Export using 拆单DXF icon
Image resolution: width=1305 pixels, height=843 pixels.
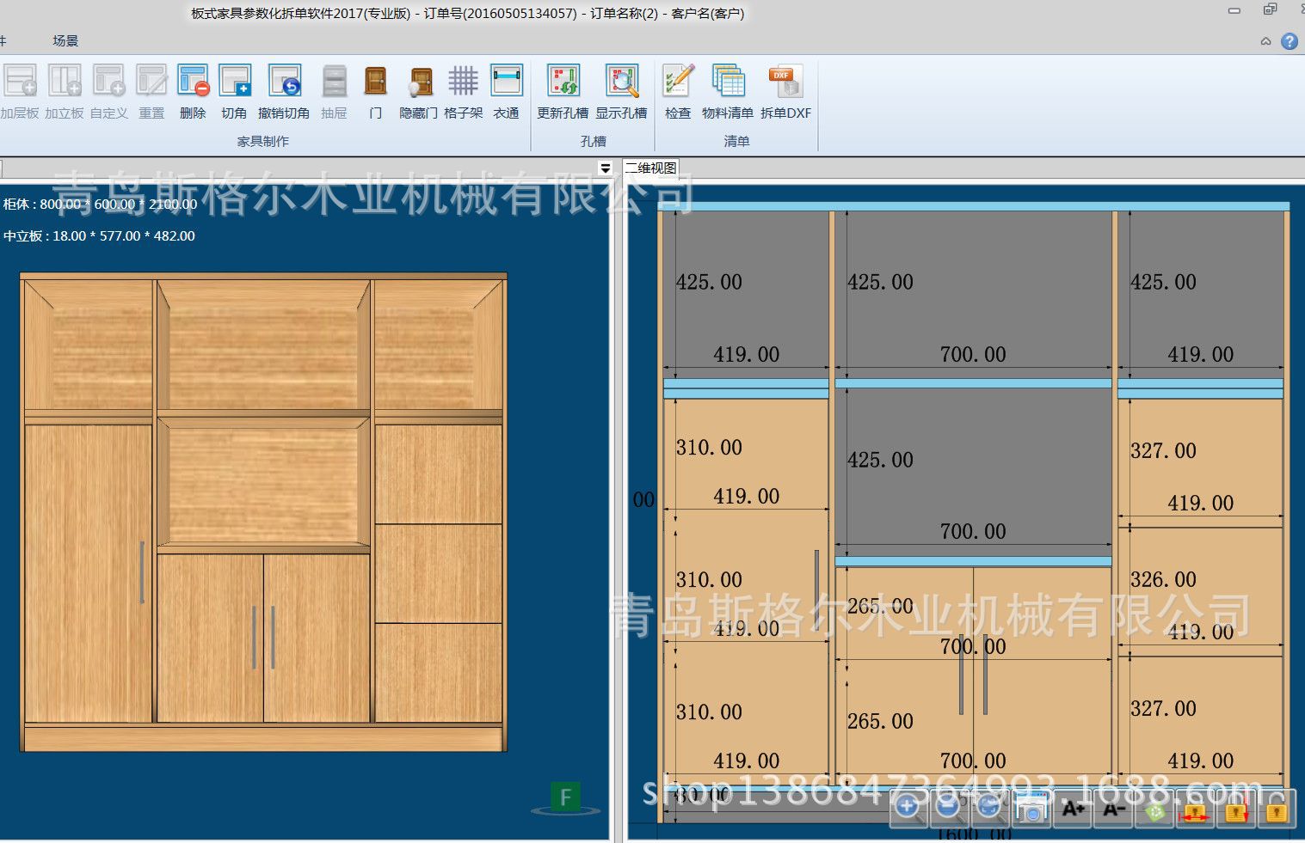point(785,82)
